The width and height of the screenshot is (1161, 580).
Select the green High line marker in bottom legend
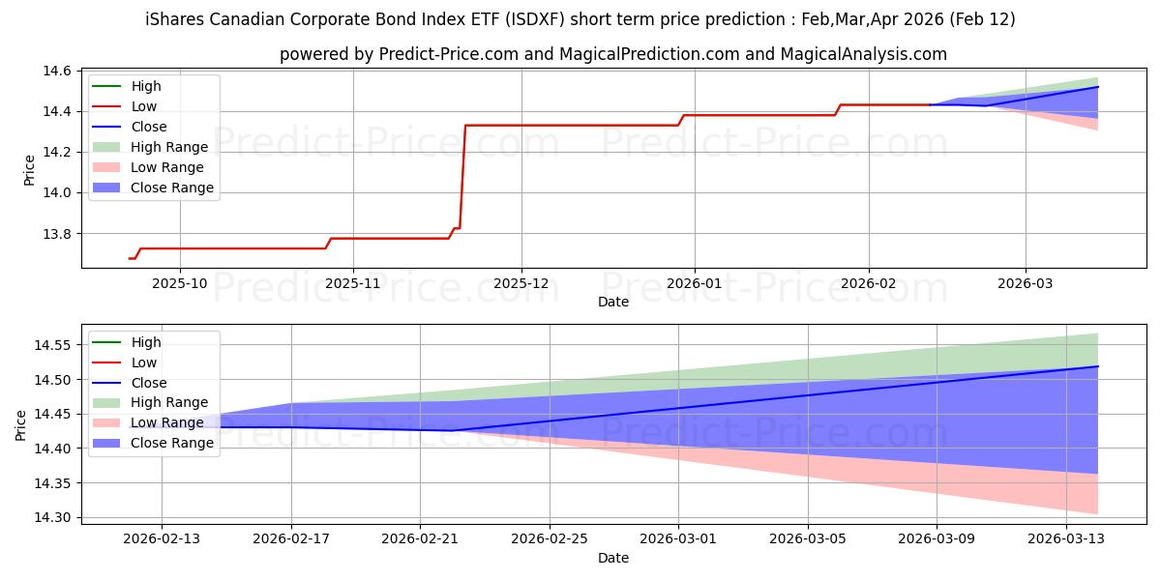[x=108, y=342]
